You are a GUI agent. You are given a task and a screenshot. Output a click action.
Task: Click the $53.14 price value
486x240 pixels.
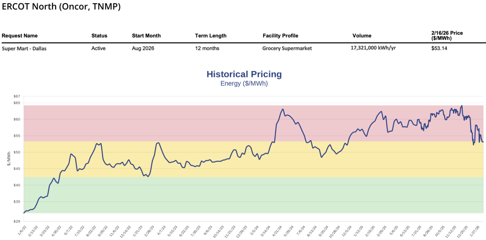(x=439, y=48)
